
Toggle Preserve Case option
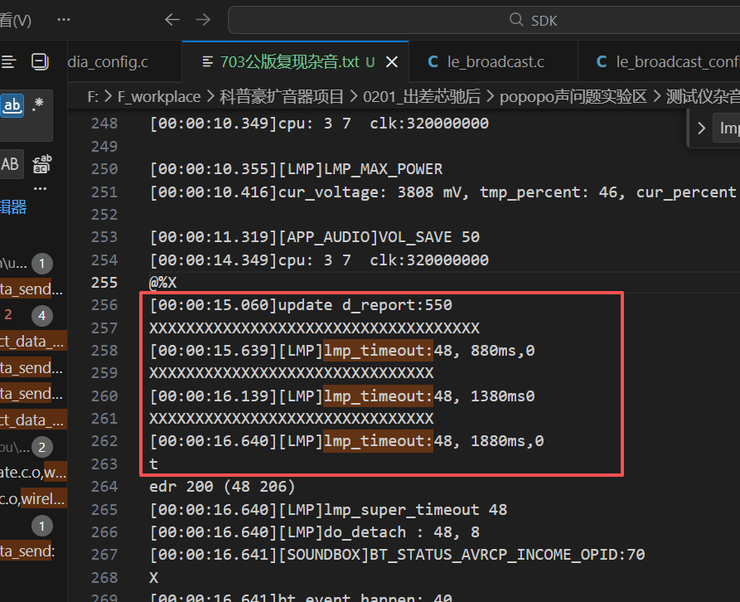pos(11,164)
